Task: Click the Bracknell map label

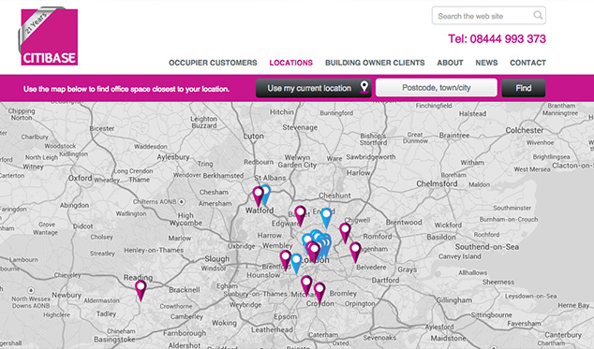Action: tap(185, 290)
